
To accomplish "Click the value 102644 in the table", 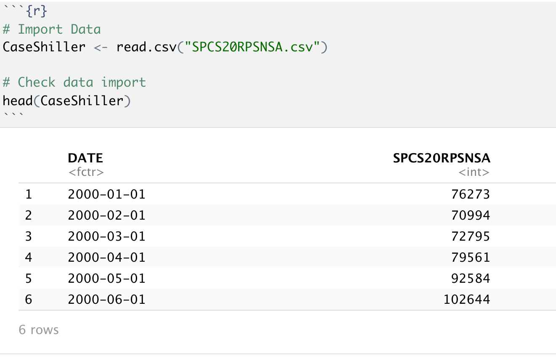I will pos(466,299).
